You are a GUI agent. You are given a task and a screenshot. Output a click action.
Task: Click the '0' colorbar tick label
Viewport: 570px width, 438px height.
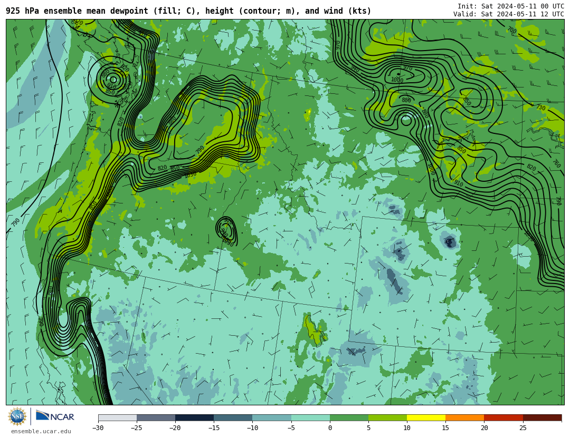[330, 428]
